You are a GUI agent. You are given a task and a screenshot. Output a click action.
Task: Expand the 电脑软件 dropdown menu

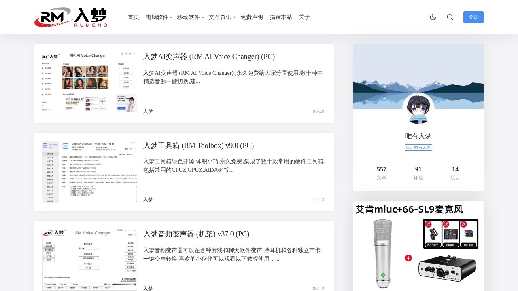click(x=157, y=17)
